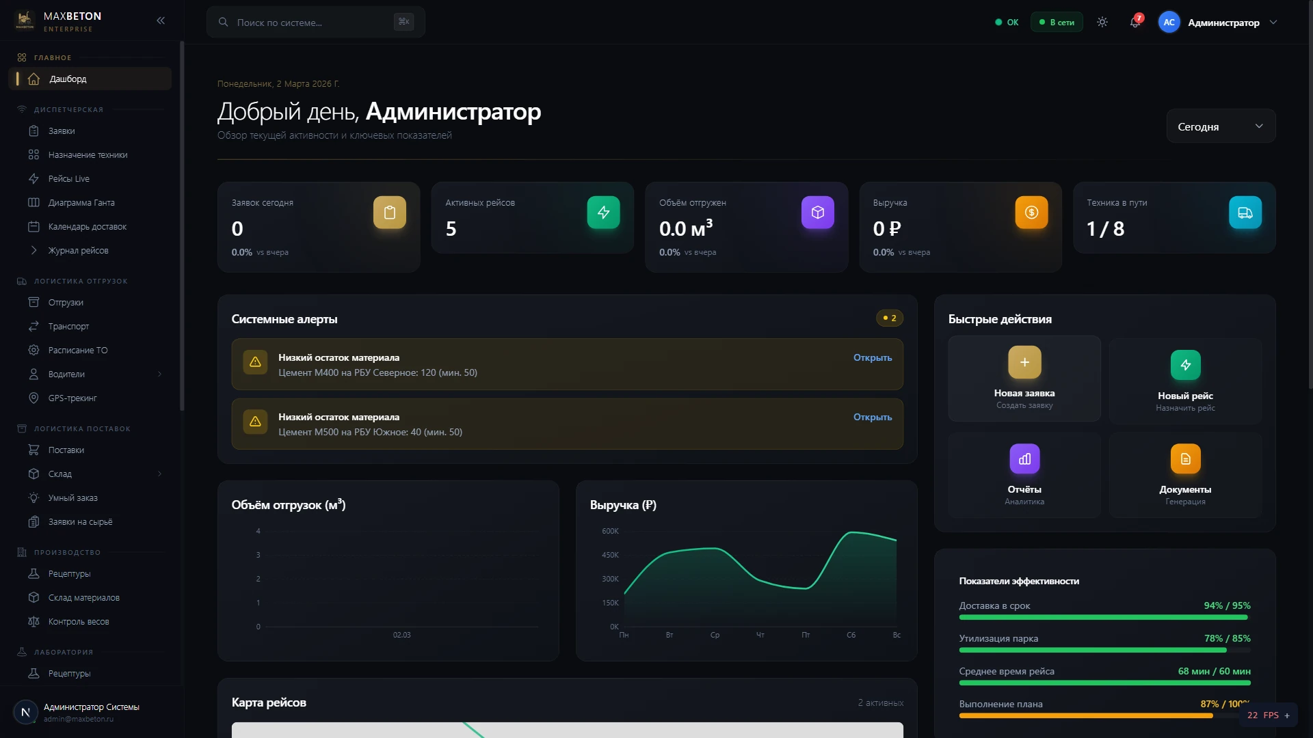Open Документы generation quick action
This screenshot has height=738, width=1313.
click(x=1186, y=475)
